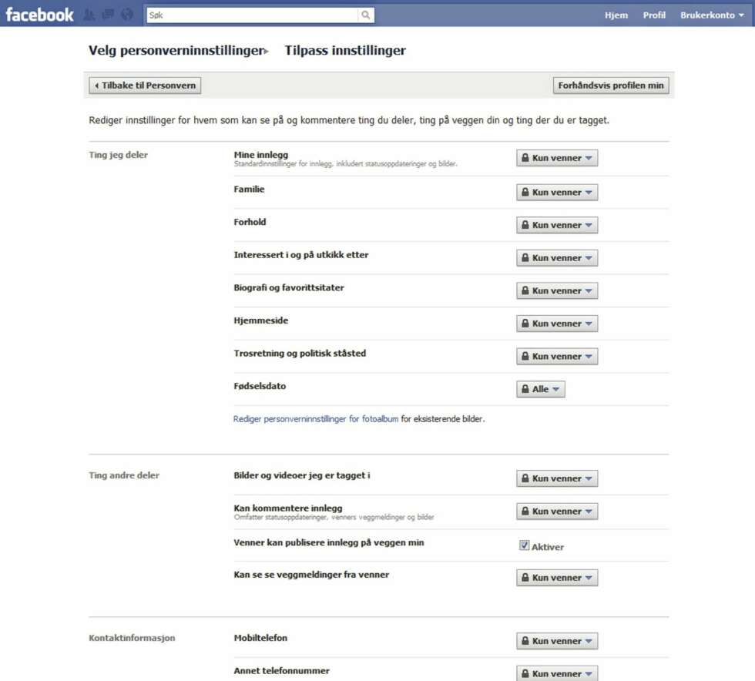Open Fødselsdato Alle dropdown
This screenshot has width=755, height=681.
click(541, 389)
